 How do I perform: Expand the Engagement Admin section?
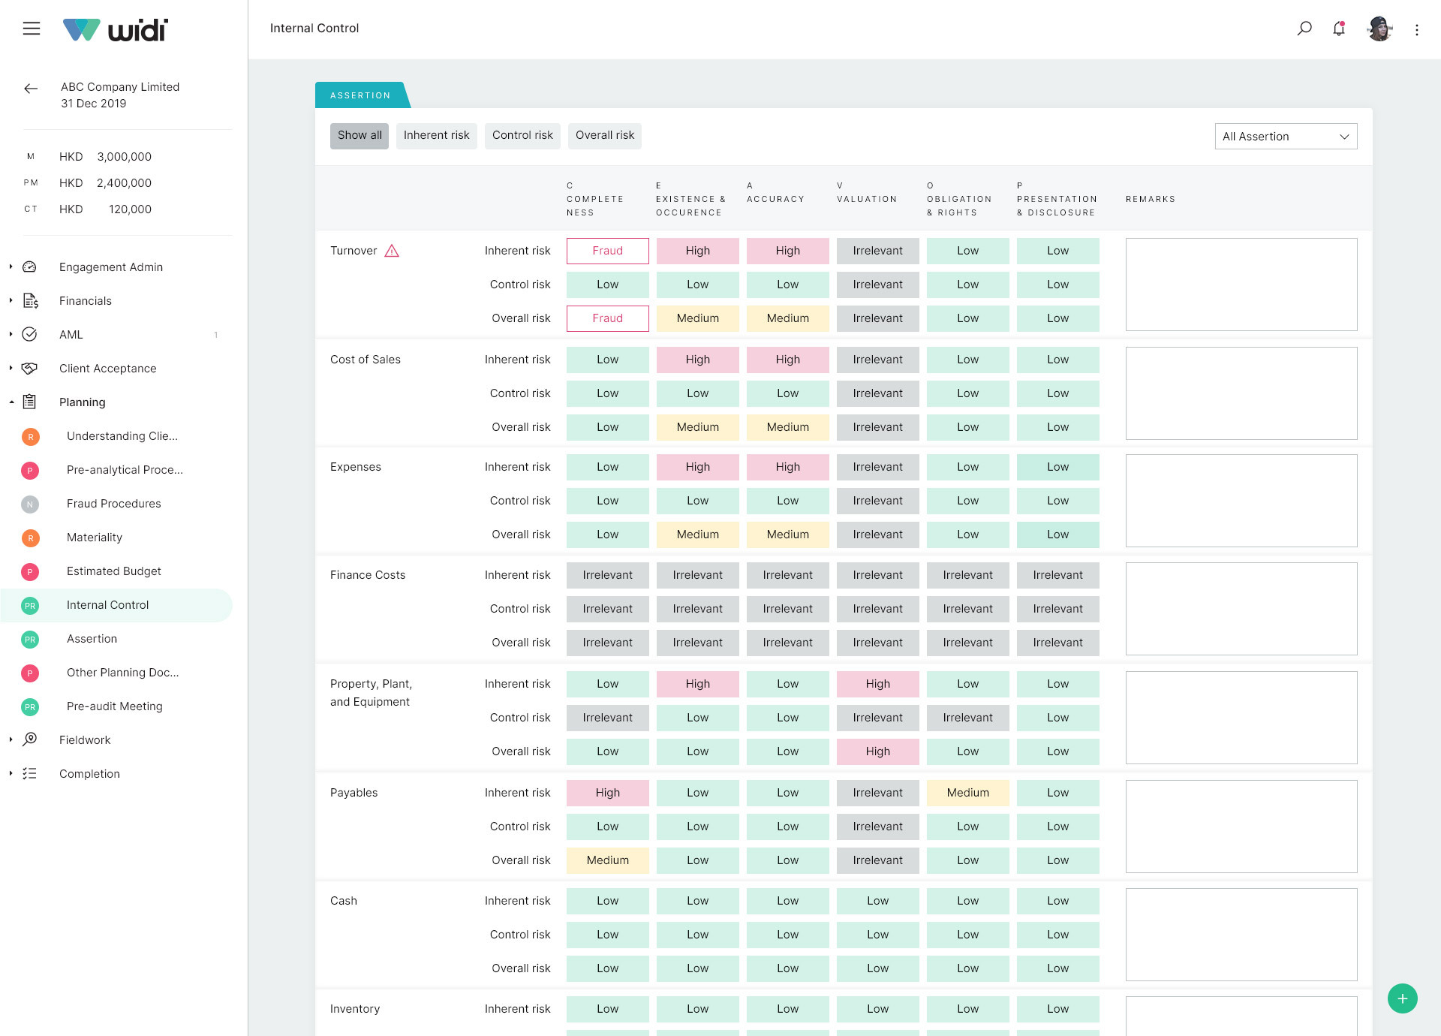click(x=11, y=267)
